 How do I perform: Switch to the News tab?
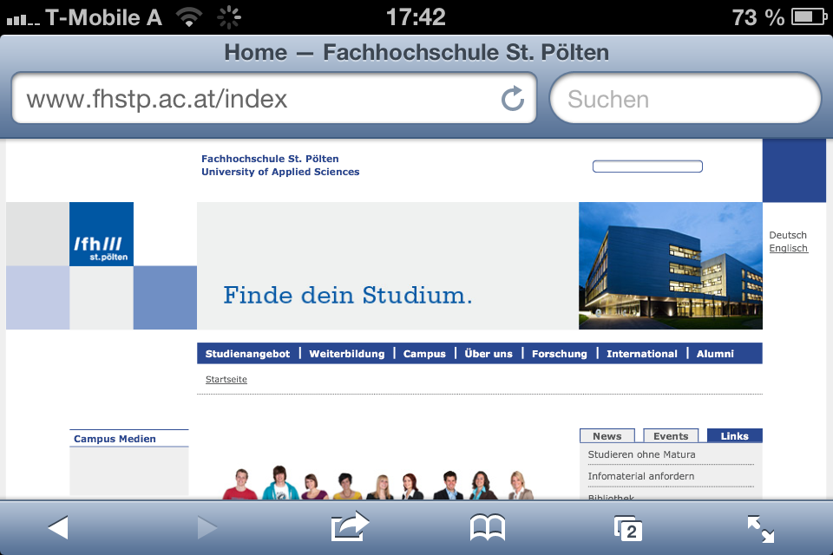tap(607, 435)
